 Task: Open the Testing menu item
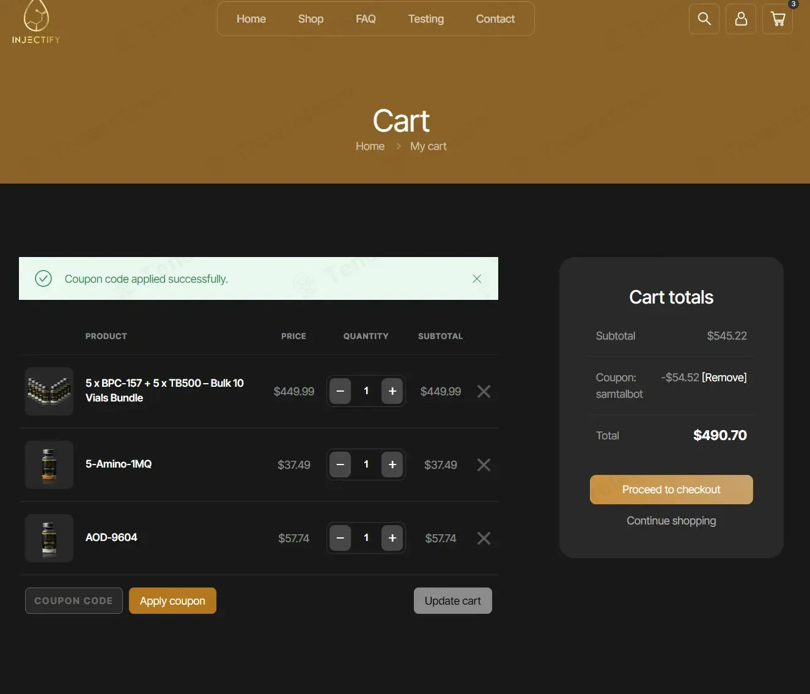point(426,19)
